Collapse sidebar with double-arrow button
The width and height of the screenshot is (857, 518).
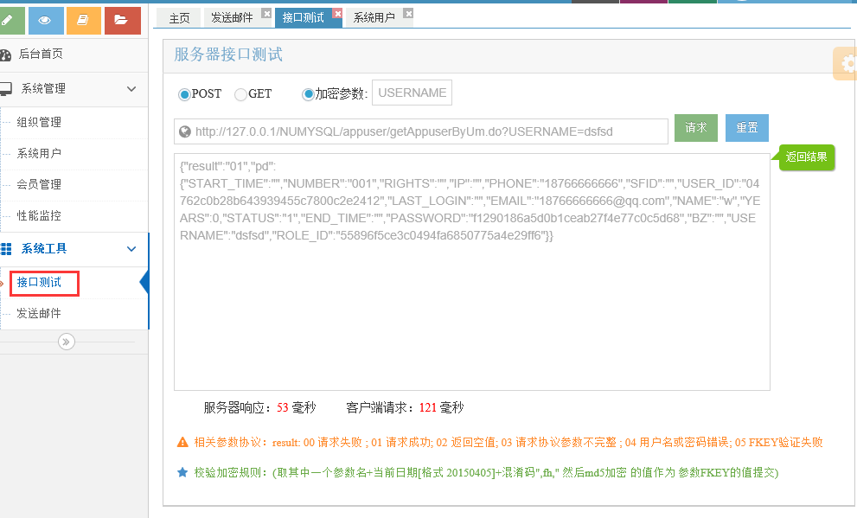[66, 342]
